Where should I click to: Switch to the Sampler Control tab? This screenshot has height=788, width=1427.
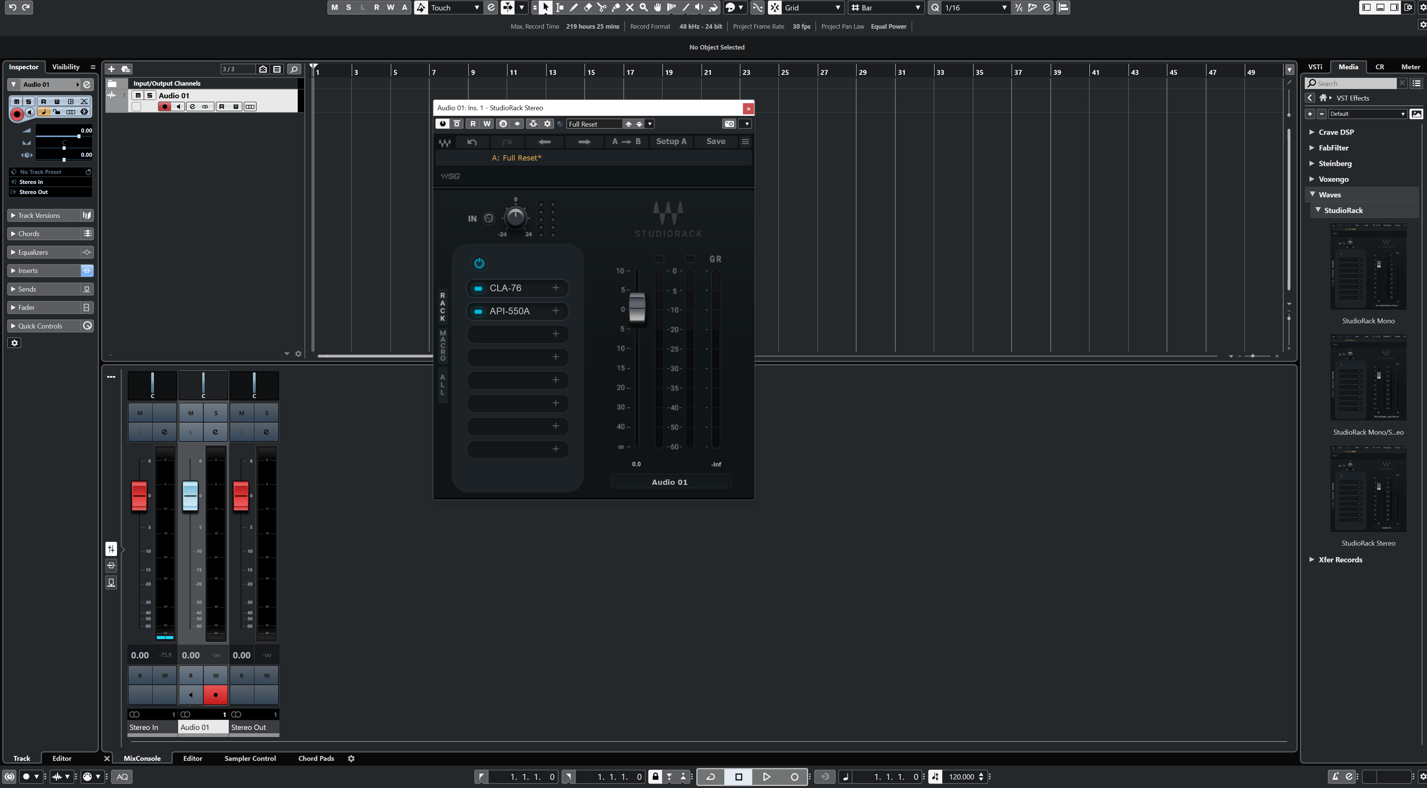(x=250, y=758)
